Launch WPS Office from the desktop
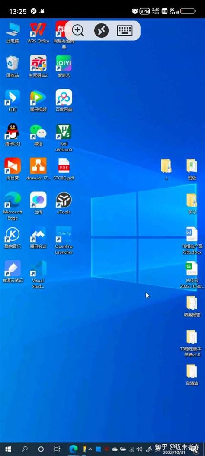The width and height of the screenshot is (205, 456). (38, 32)
